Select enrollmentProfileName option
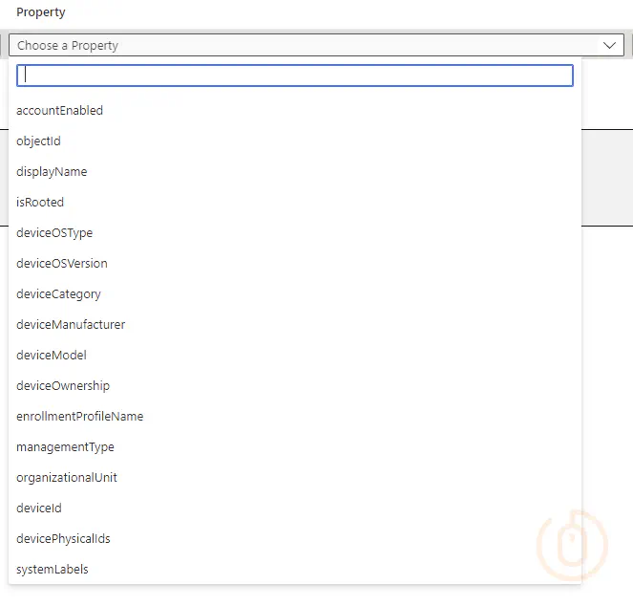633x606 pixels. click(80, 417)
